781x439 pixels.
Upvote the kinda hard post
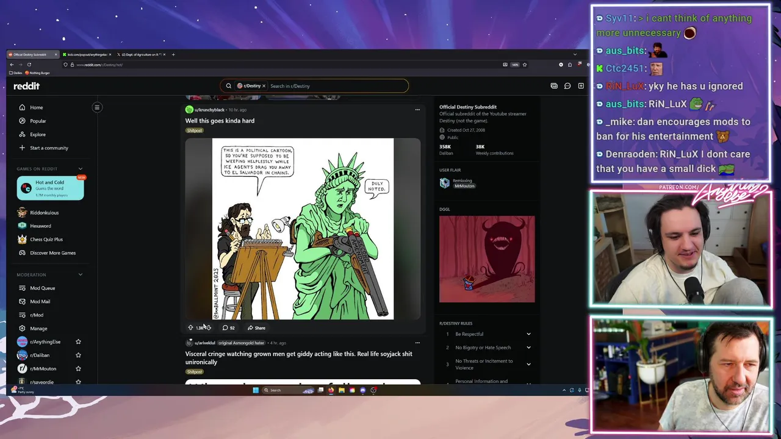click(190, 328)
